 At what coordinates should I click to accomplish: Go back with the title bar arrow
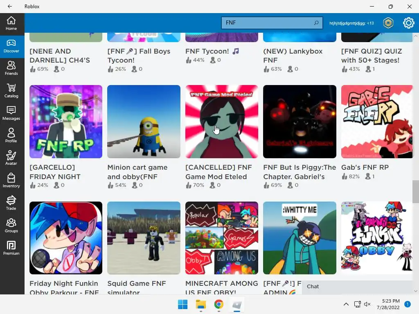point(10,7)
